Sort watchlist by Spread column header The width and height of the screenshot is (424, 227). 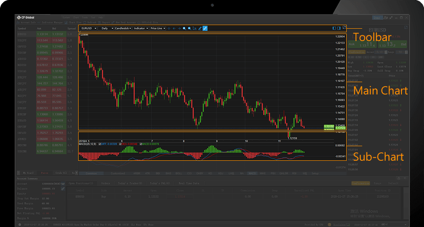click(x=72, y=28)
